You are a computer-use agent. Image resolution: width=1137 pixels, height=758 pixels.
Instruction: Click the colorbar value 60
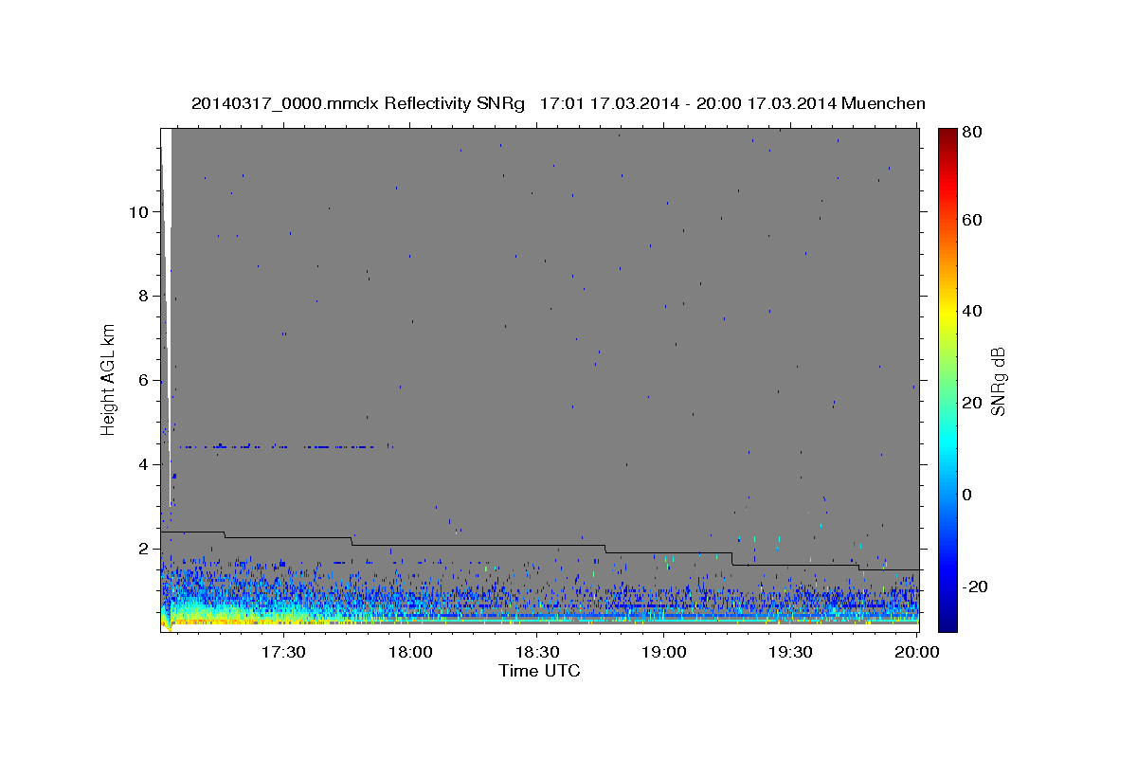click(971, 220)
